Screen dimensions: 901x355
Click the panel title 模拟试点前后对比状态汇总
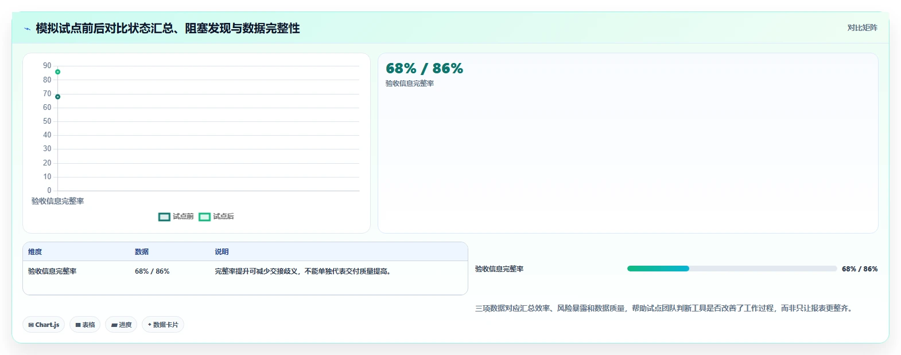pyautogui.click(x=168, y=28)
